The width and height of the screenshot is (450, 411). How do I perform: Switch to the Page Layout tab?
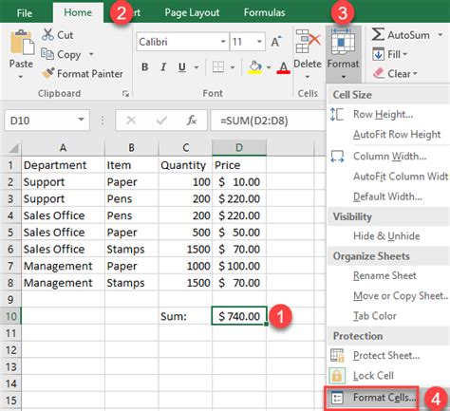192,12
